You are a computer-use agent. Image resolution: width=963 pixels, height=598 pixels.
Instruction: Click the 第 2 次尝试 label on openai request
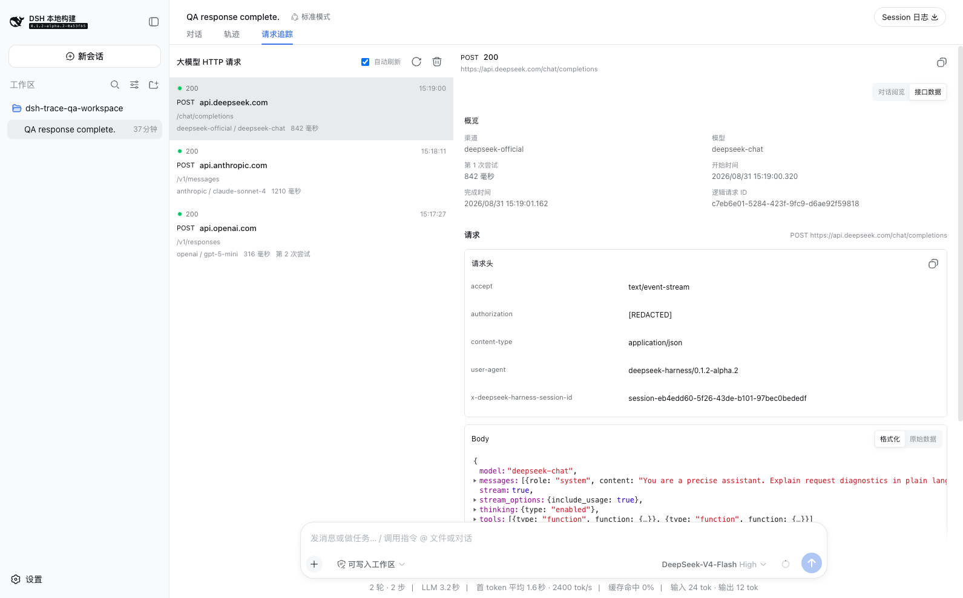point(293,254)
